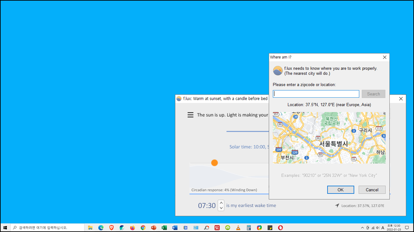Click the Windows search box on taskbar
Viewport: 414px width, 232px height.
pyautogui.click(x=47, y=227)
